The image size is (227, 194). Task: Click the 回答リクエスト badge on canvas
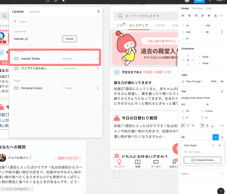(x=68, y=158)
